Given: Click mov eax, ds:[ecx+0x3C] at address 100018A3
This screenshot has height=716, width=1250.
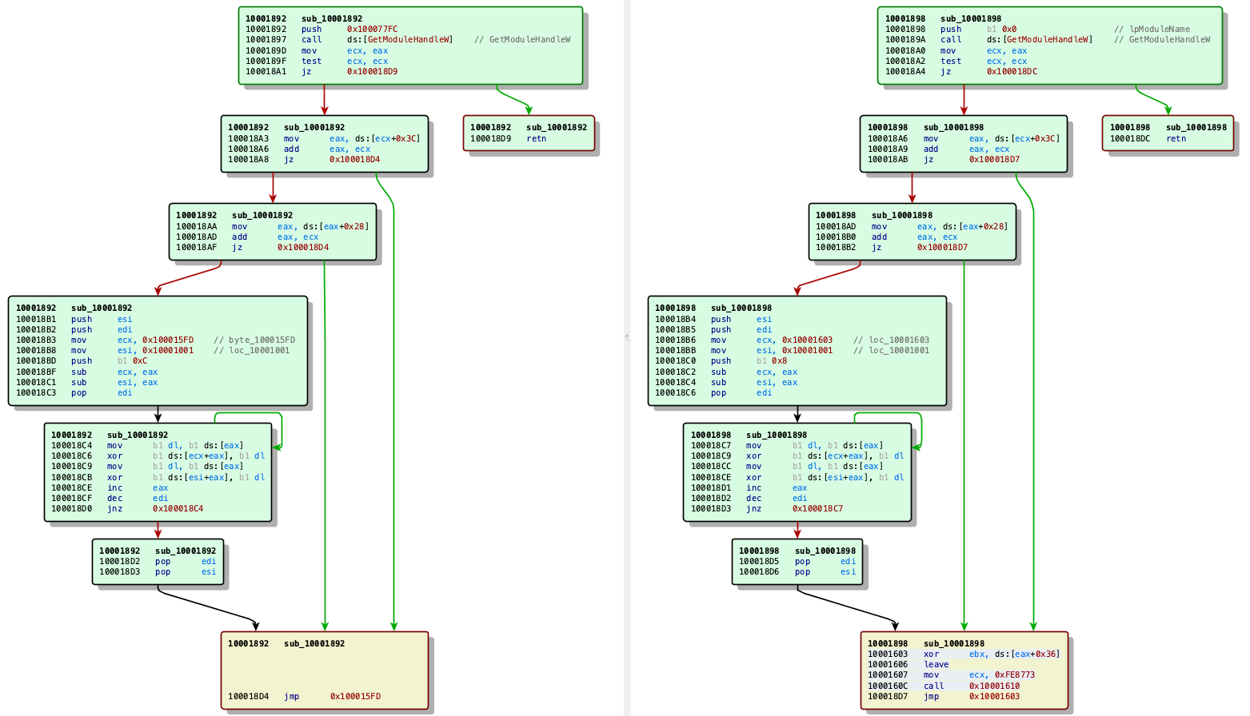Looking at the screenshot, I should 324,138.
